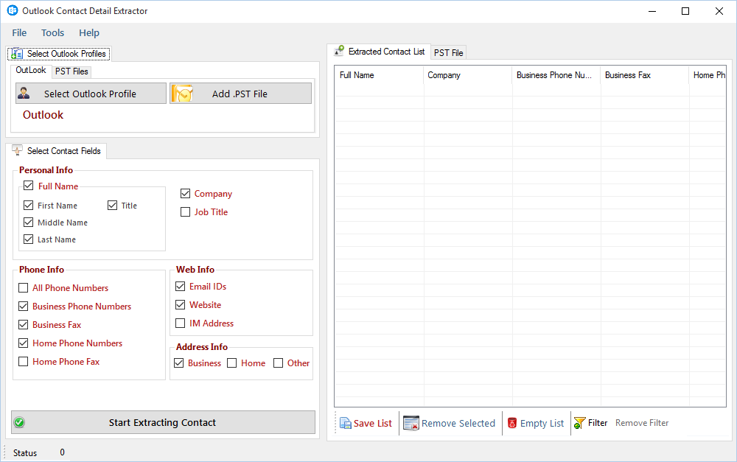Click the Save List document icon
Screen dimensions: 737x462
click(346, 423)
